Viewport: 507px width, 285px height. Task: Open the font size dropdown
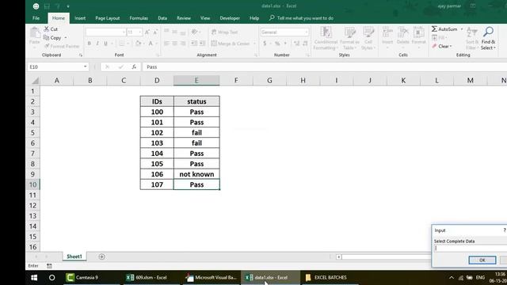[139, 32]
